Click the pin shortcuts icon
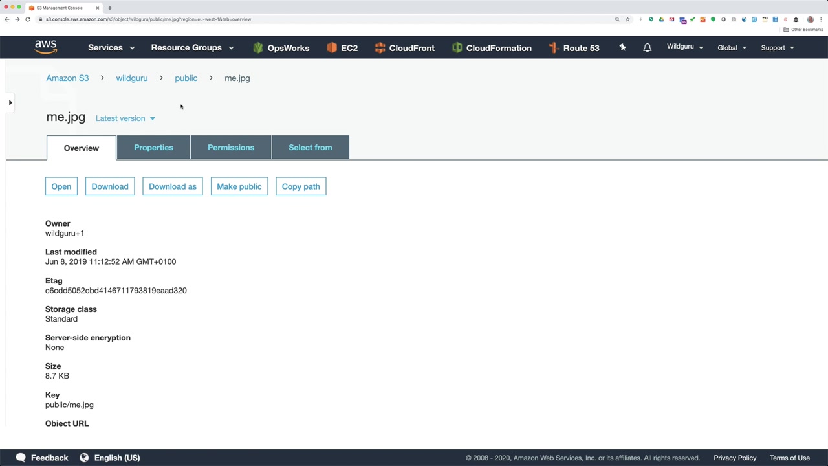Screen dimensions: 828x466 pos(622,47)
